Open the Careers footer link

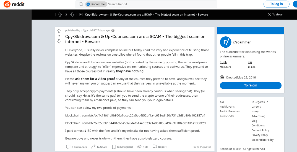pyautogui.click(x=256, y=107)
